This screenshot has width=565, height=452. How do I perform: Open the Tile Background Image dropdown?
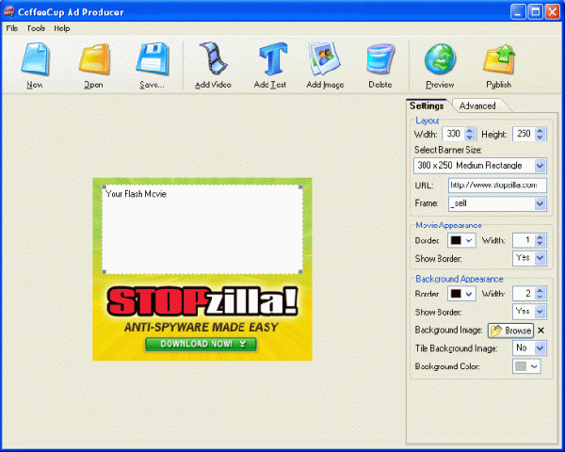[540, 347]
